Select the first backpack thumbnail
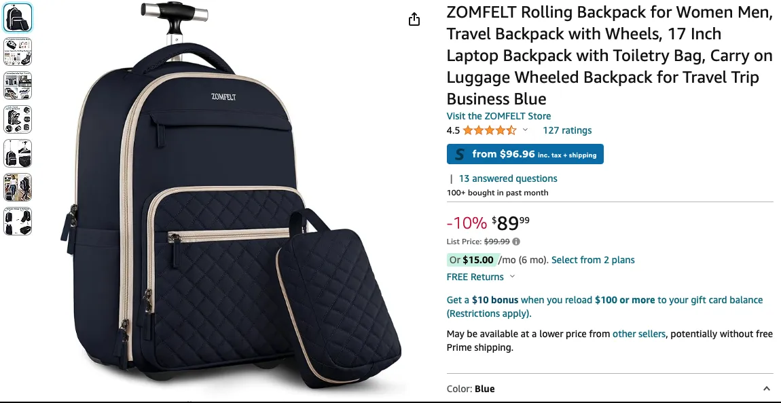The width and height of the screenshot is (781, 403). point(18,18)
